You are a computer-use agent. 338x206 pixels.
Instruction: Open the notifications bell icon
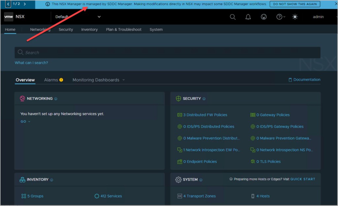pos(248,17)
